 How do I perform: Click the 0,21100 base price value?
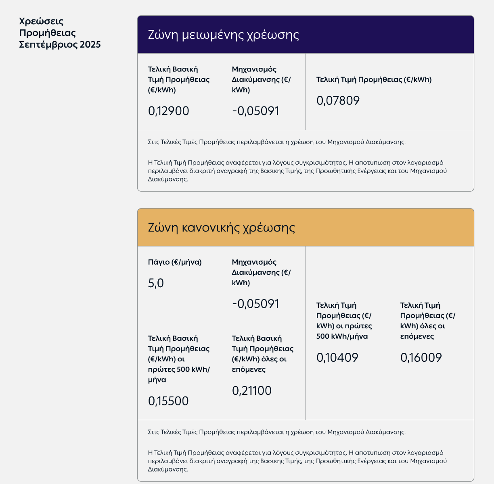tap(252, 390)
